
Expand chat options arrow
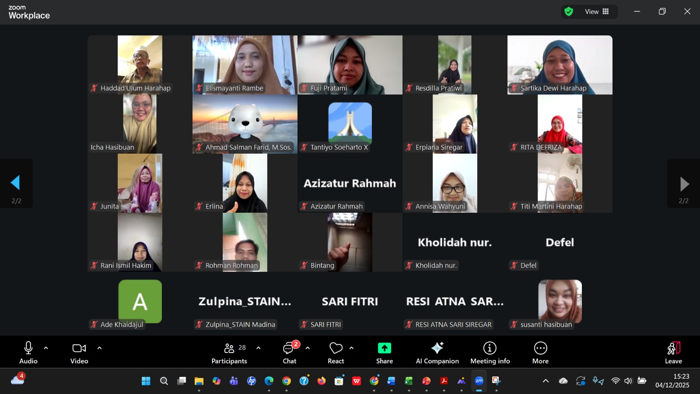coord(308,348)
